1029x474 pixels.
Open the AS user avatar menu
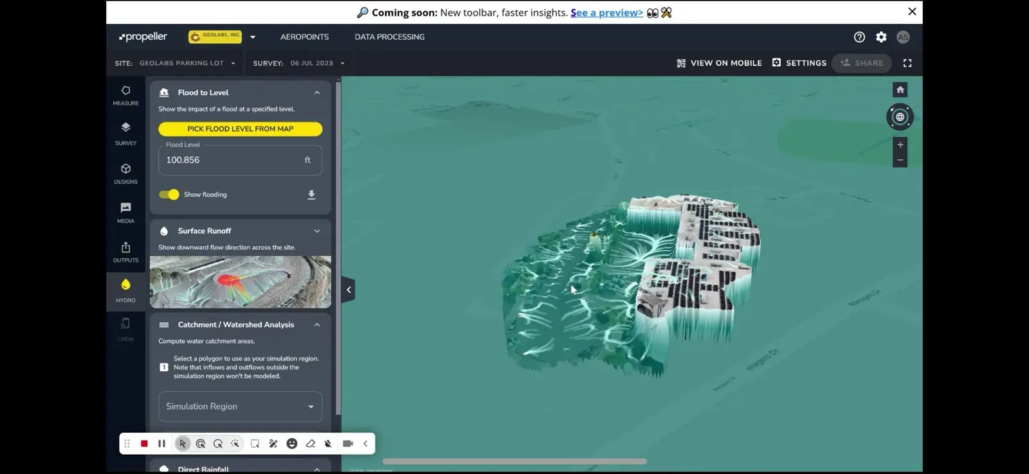[x=903, y=37]
